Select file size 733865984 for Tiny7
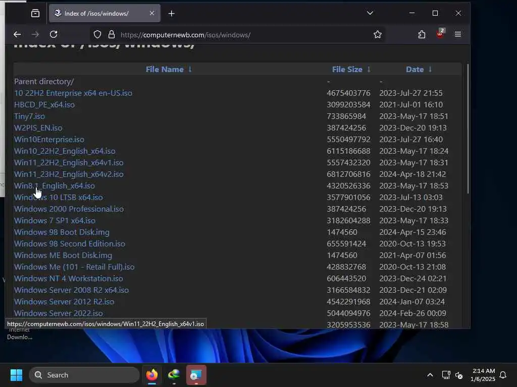Image resolution: width=517 pixels, height=387 pixels. (346, 116)
